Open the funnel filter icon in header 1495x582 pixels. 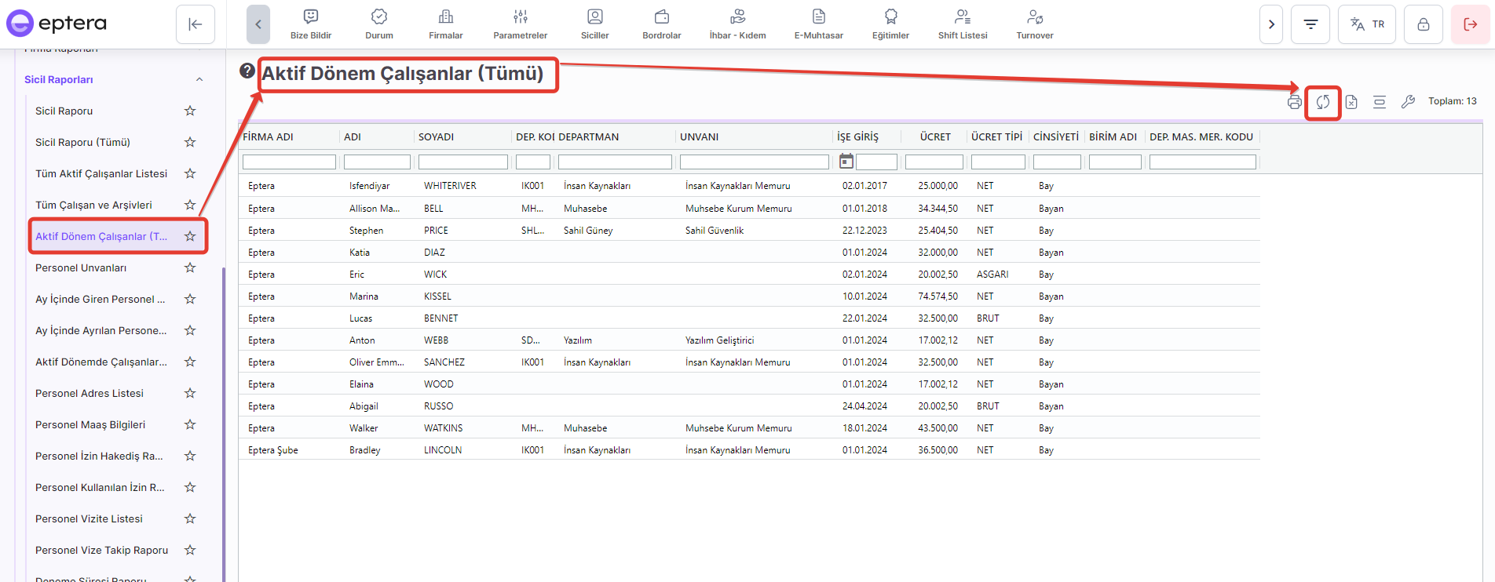pyautogui.click(x=1310, y=24)
